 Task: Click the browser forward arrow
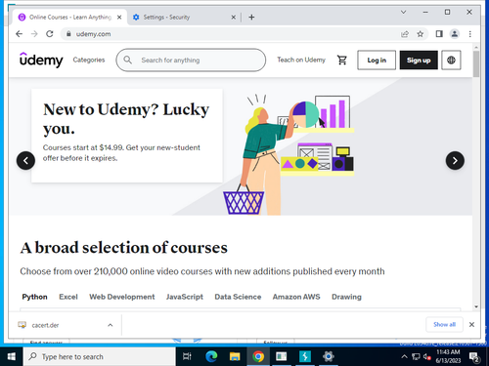point(34,34)
